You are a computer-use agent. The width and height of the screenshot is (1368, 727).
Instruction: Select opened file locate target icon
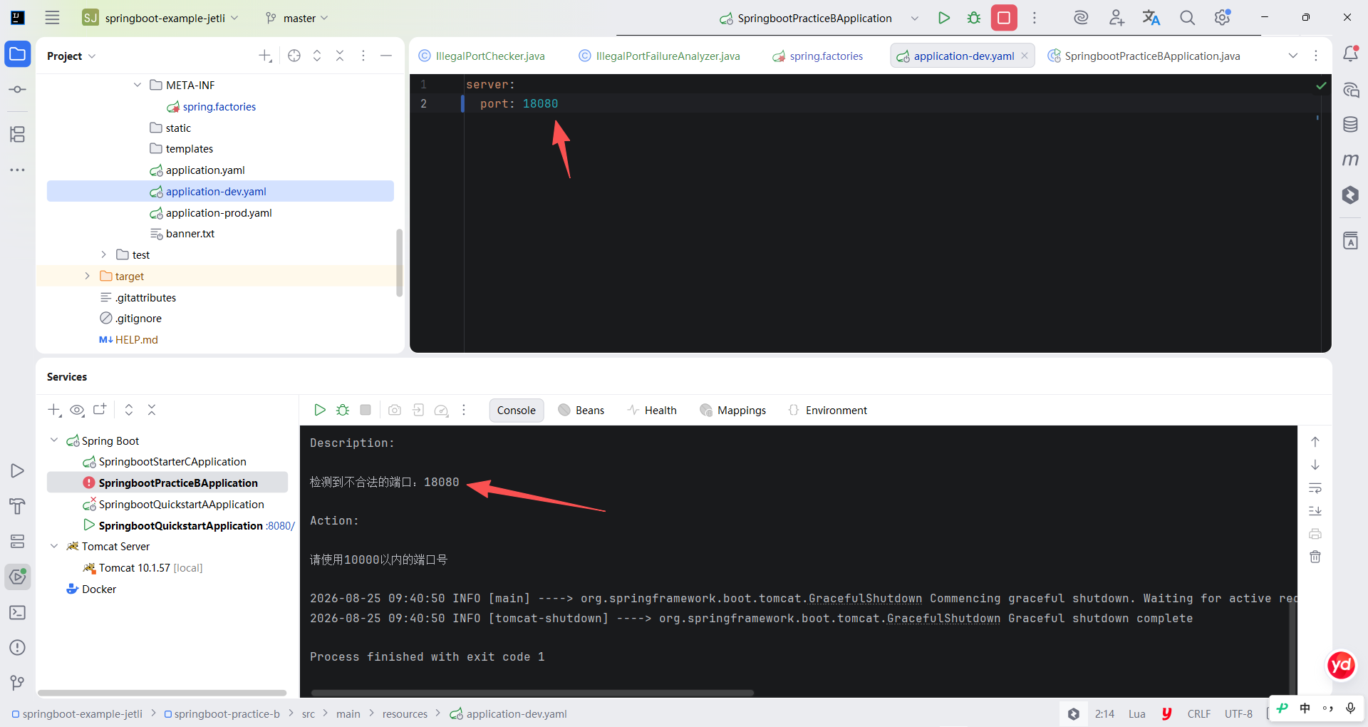294,56
